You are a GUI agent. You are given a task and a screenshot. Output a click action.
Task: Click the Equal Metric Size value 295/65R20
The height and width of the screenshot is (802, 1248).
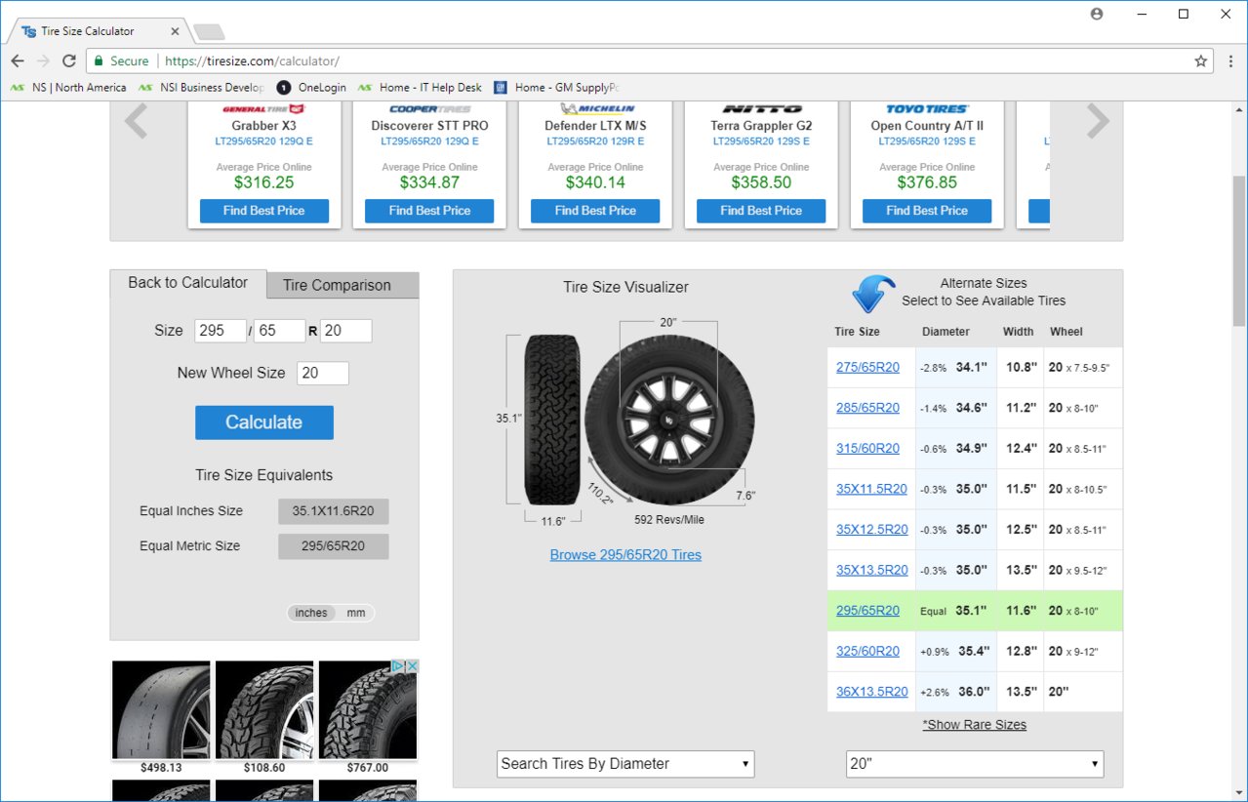pos(334,546)
